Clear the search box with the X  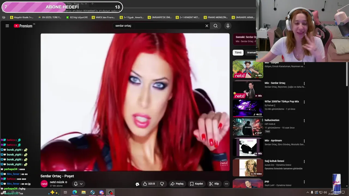207,26
